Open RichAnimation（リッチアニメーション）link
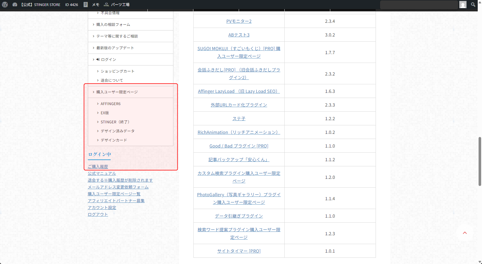The width and height of the screenshot is (482, 264). 239,132
